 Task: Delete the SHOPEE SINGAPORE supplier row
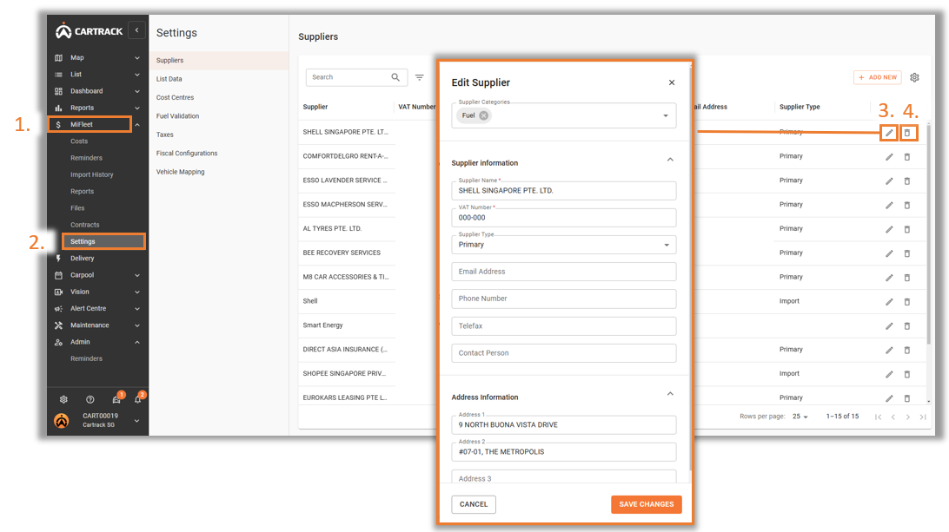pos(907,375)
